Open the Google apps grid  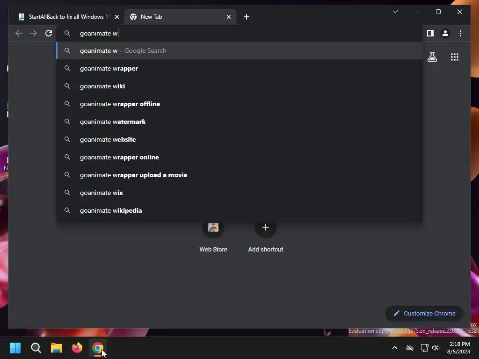click(455, 57)
